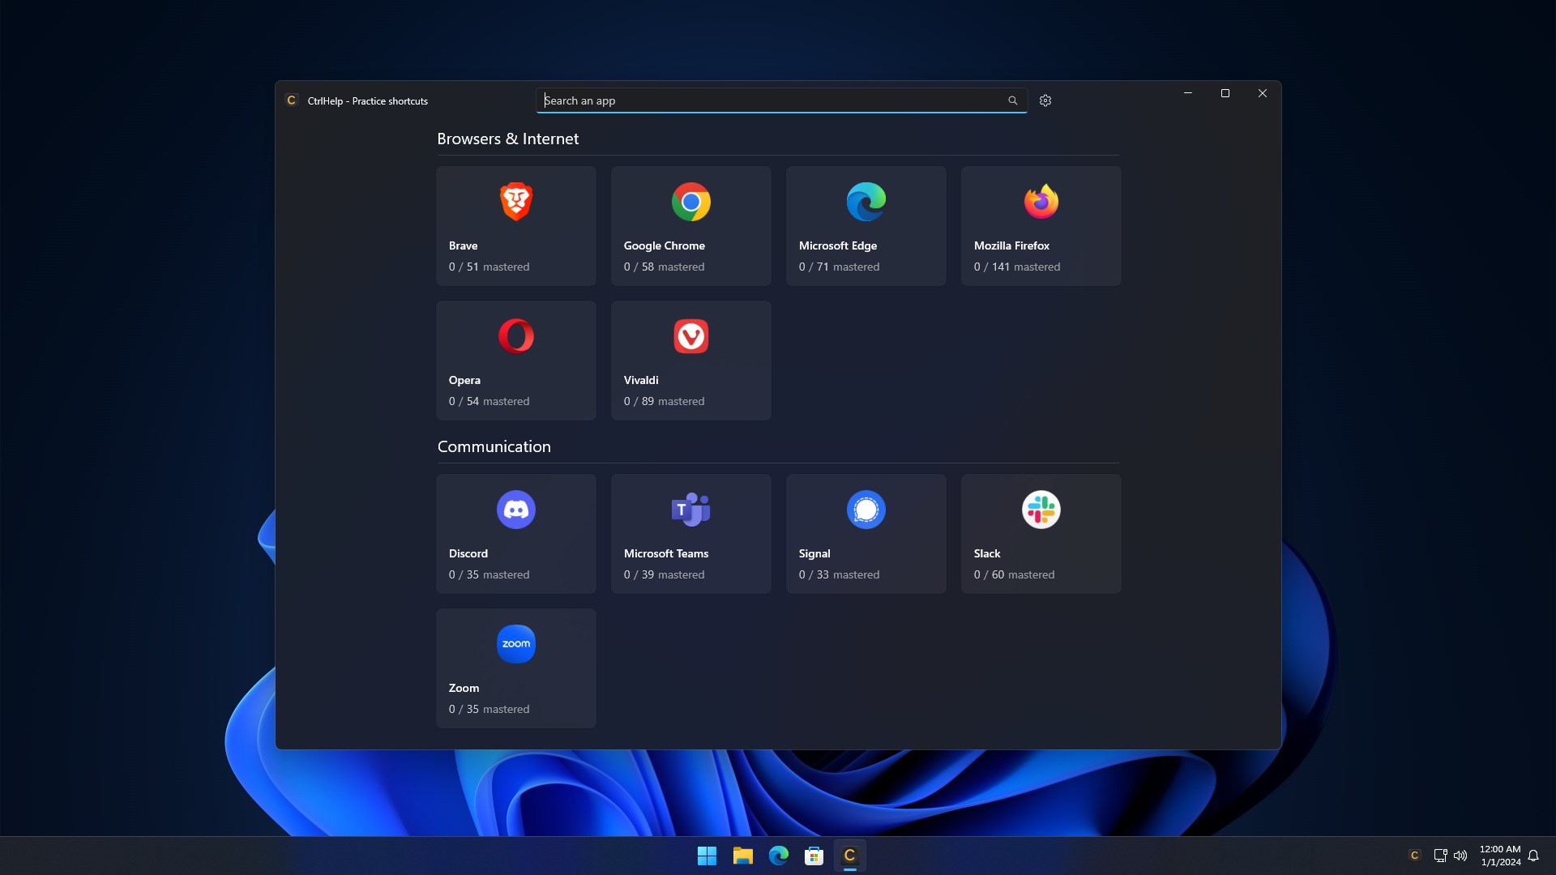The width and height of the screenshot is (1556, 875).
Task: Click the search magnifier icon
Action: [1012, 100]
